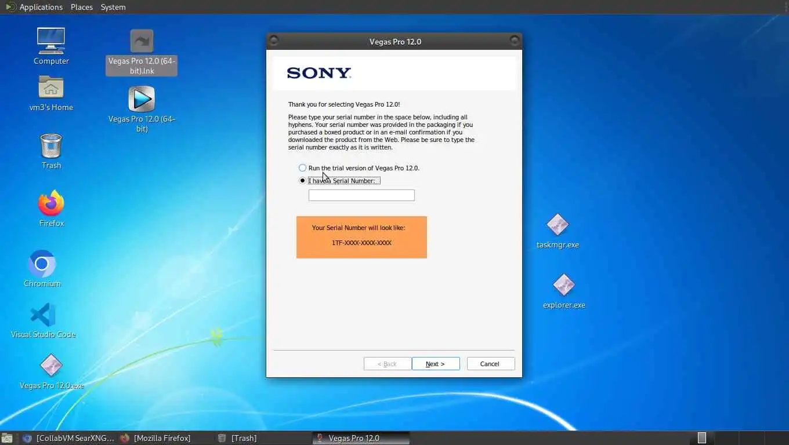The image size is (789, 445).
Task: Open the Trash desktop icon
Action: pyautogui.click(x=51, y=145)
